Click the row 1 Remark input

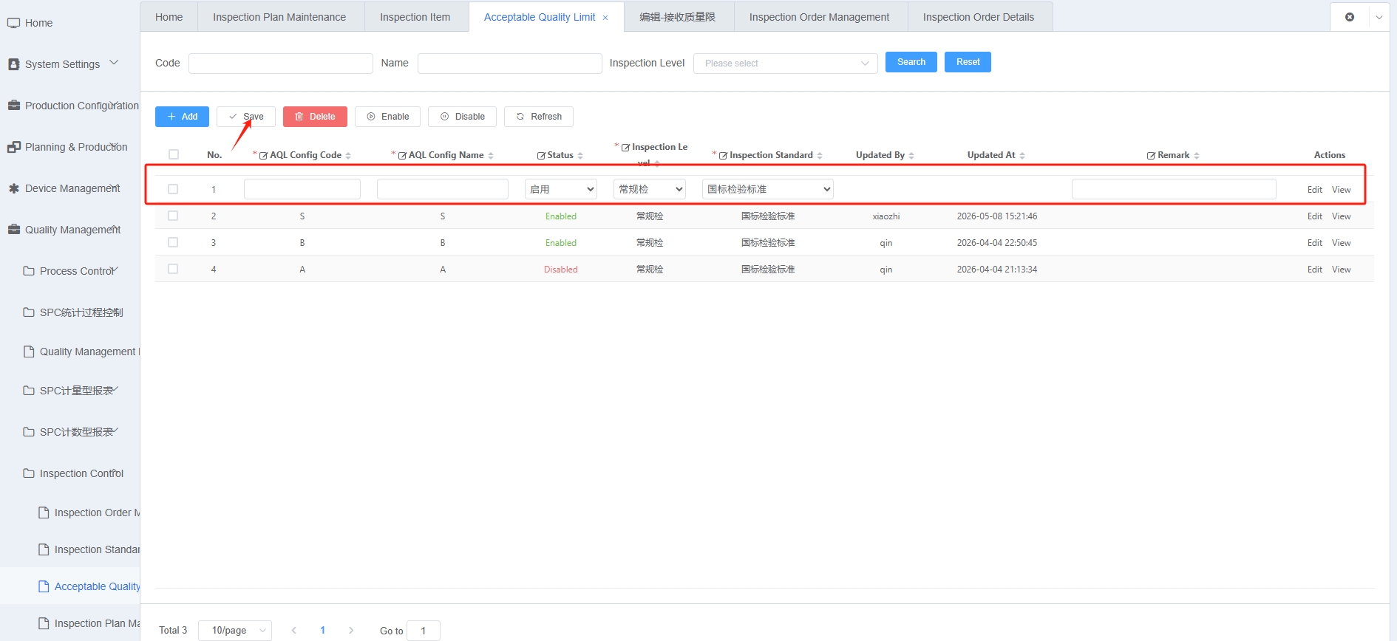pos(1174,189)
